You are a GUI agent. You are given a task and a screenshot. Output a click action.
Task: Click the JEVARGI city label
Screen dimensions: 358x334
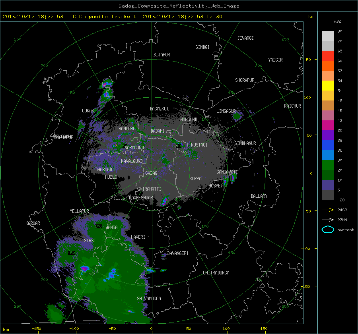click(x=245, y=38)
